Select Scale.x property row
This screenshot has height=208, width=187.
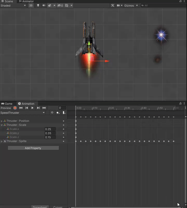pos(34,129)
